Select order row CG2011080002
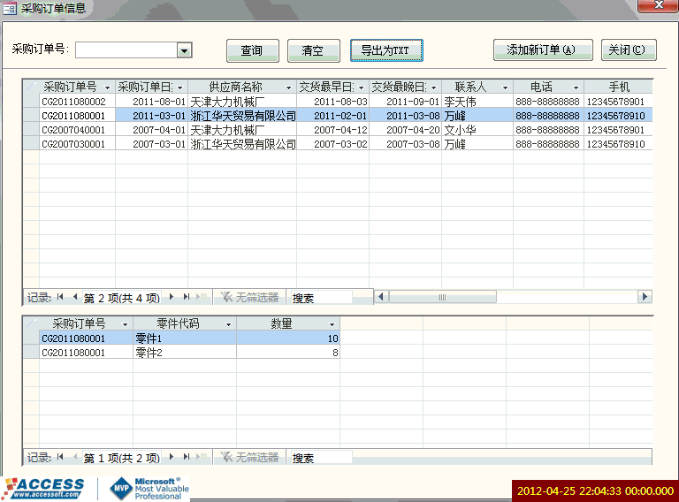 point(74,102)
